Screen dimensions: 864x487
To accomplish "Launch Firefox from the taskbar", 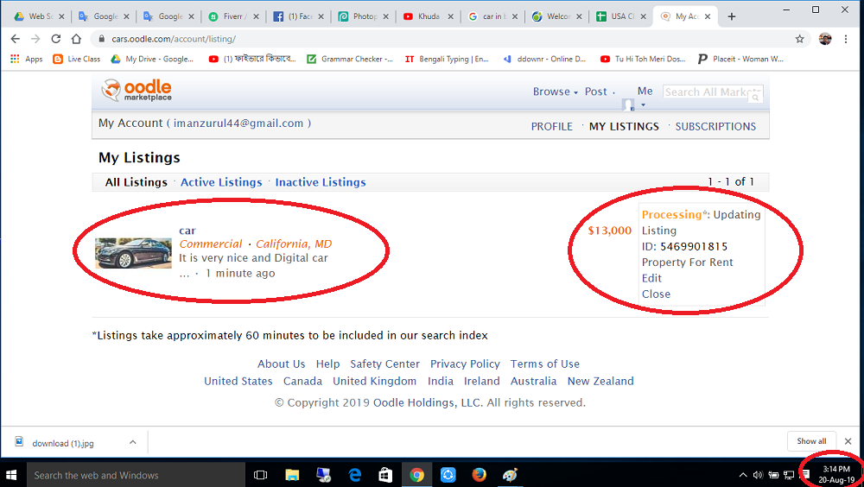I will [x=479, y=475].
